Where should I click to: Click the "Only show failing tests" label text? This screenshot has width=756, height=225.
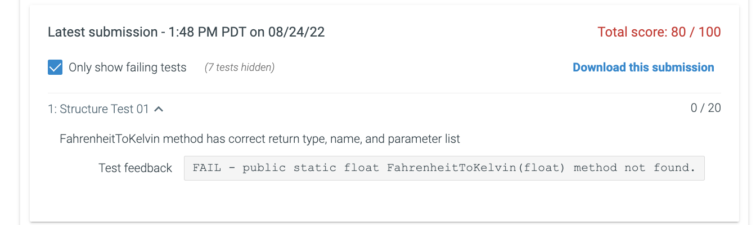127,67
